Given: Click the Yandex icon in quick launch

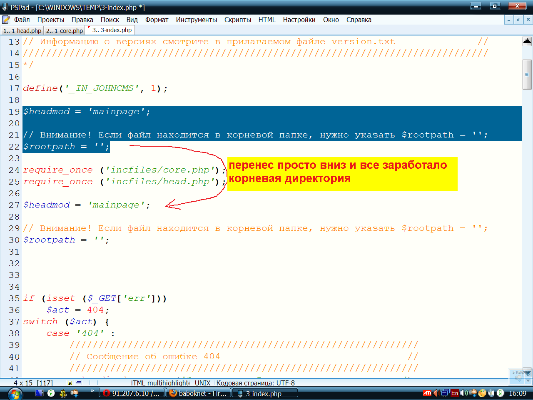Looking at the screenshot, I should click(51, 393).
